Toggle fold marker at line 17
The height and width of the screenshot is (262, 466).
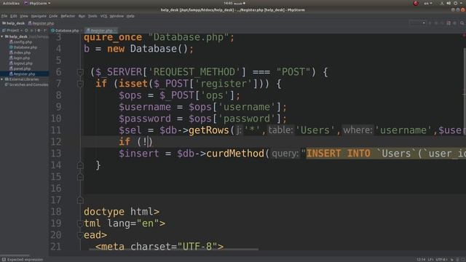[80, 200]
